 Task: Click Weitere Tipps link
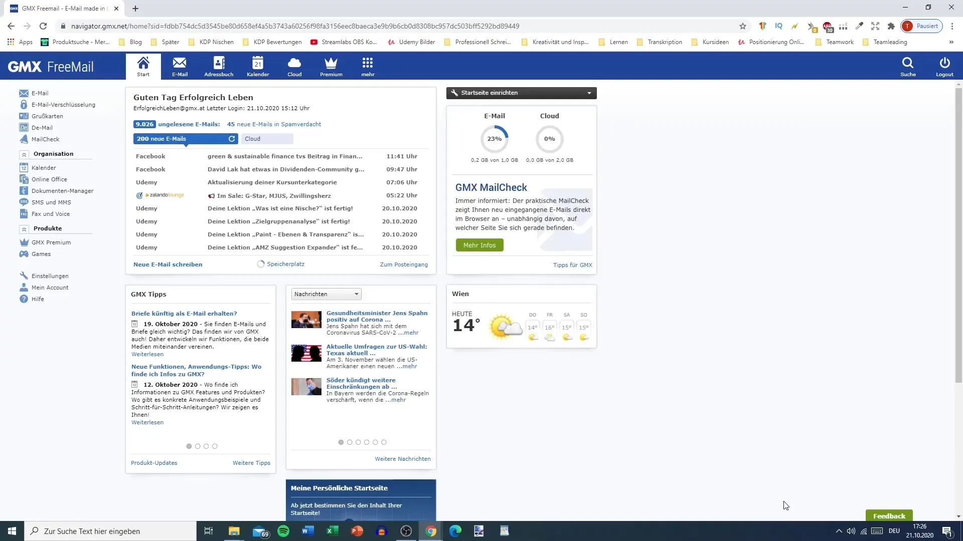[252, 462]
